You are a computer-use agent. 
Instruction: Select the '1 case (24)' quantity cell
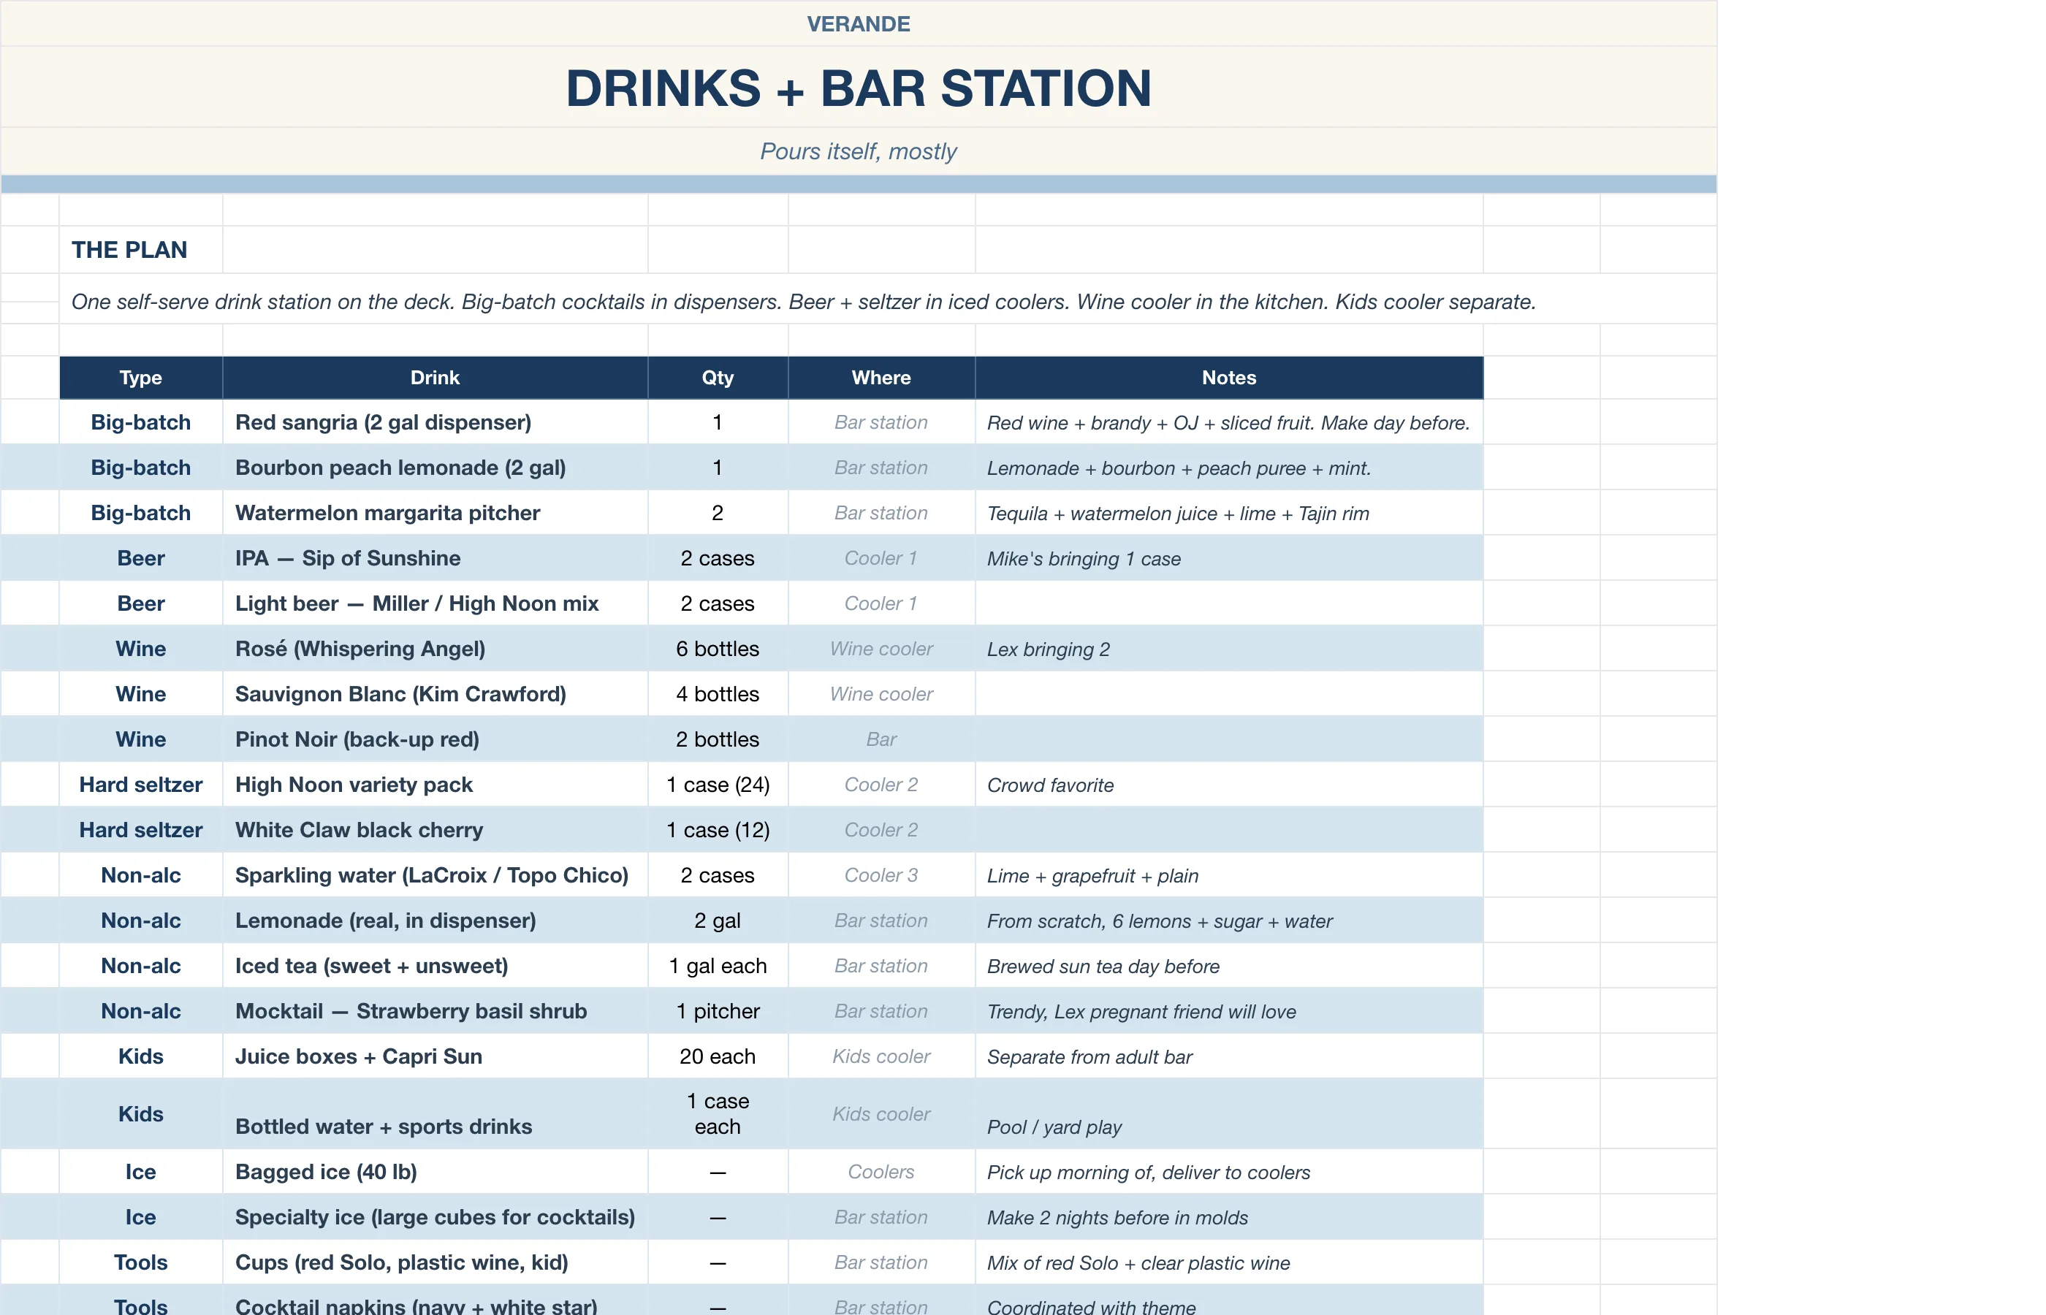coord(718,784)
